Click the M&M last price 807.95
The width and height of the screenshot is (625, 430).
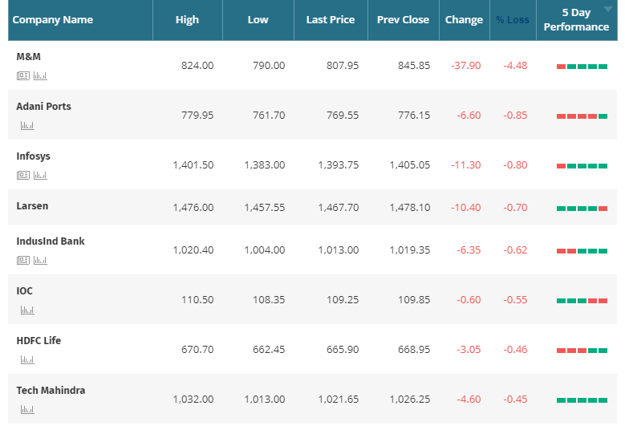(x=343, y=65)
